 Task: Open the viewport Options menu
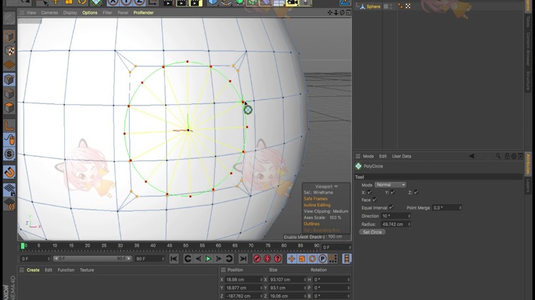tap(90, 13)
